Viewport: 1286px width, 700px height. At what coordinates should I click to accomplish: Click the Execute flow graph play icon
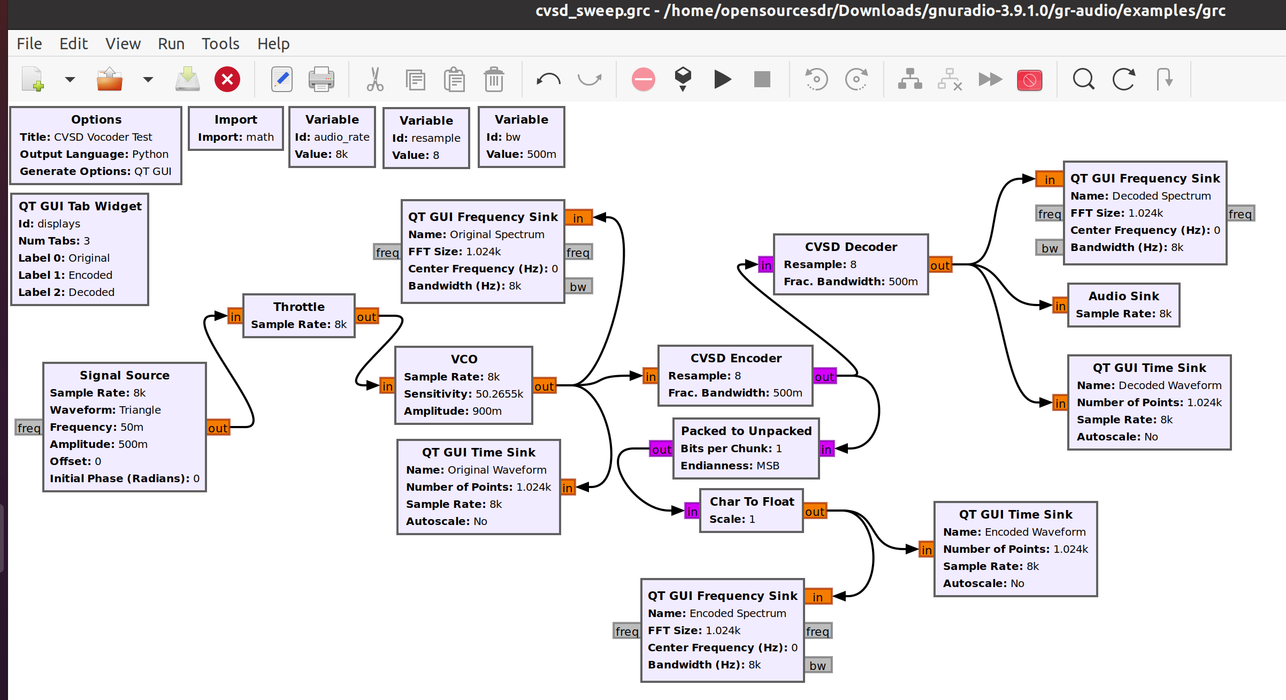tap(722, 80)
